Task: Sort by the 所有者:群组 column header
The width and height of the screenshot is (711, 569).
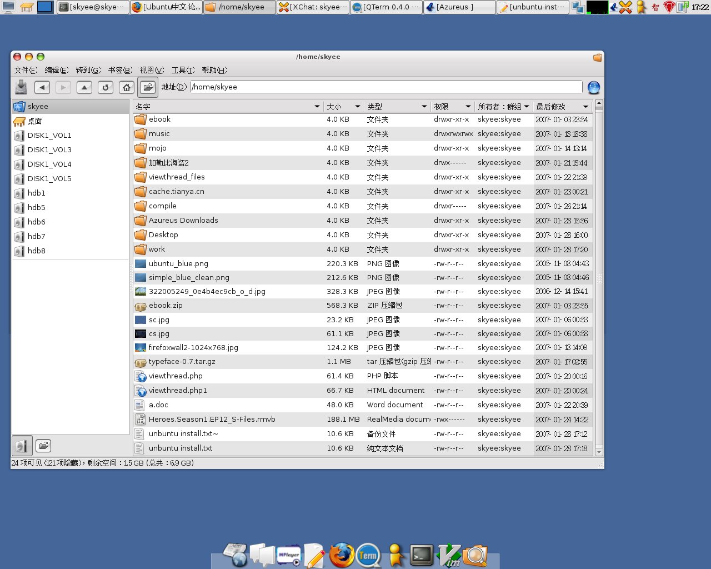Action: click(504, 107)
